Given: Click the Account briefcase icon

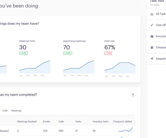Looking at the screenshot, I should pos(152,36).
